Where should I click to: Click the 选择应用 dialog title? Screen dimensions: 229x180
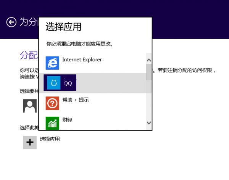[x=63, y=27]
